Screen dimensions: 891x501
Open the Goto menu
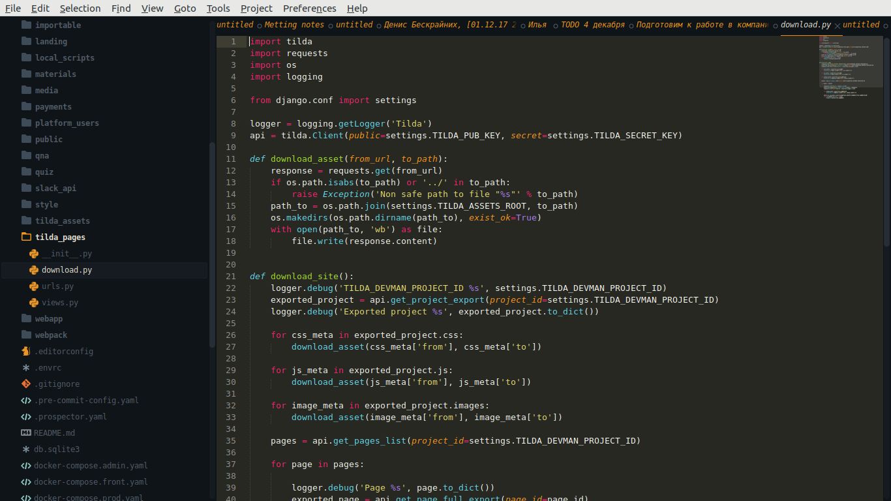click(185, 8)
